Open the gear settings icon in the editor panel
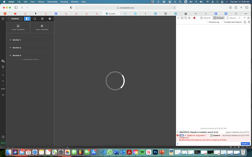252x157 pixels. [x=42, y=19]
